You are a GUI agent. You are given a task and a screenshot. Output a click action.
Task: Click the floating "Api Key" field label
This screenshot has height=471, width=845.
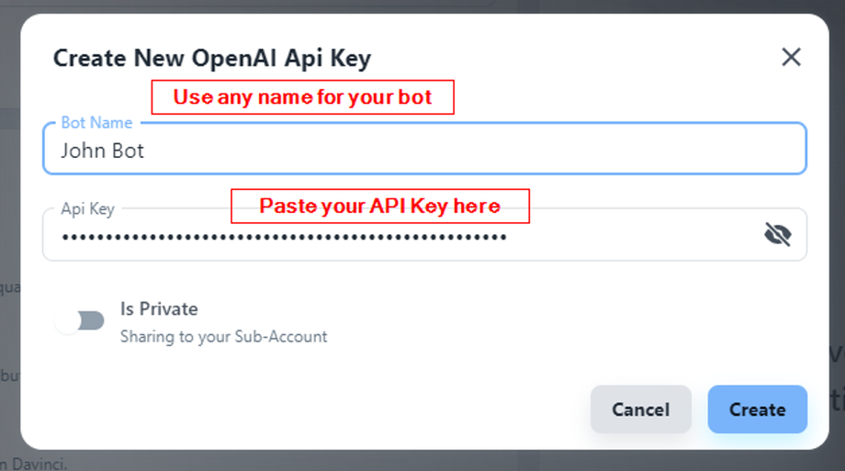click(87, 208)
